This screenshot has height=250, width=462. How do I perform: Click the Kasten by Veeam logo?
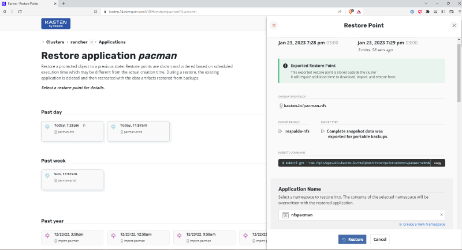coord(55,24)
